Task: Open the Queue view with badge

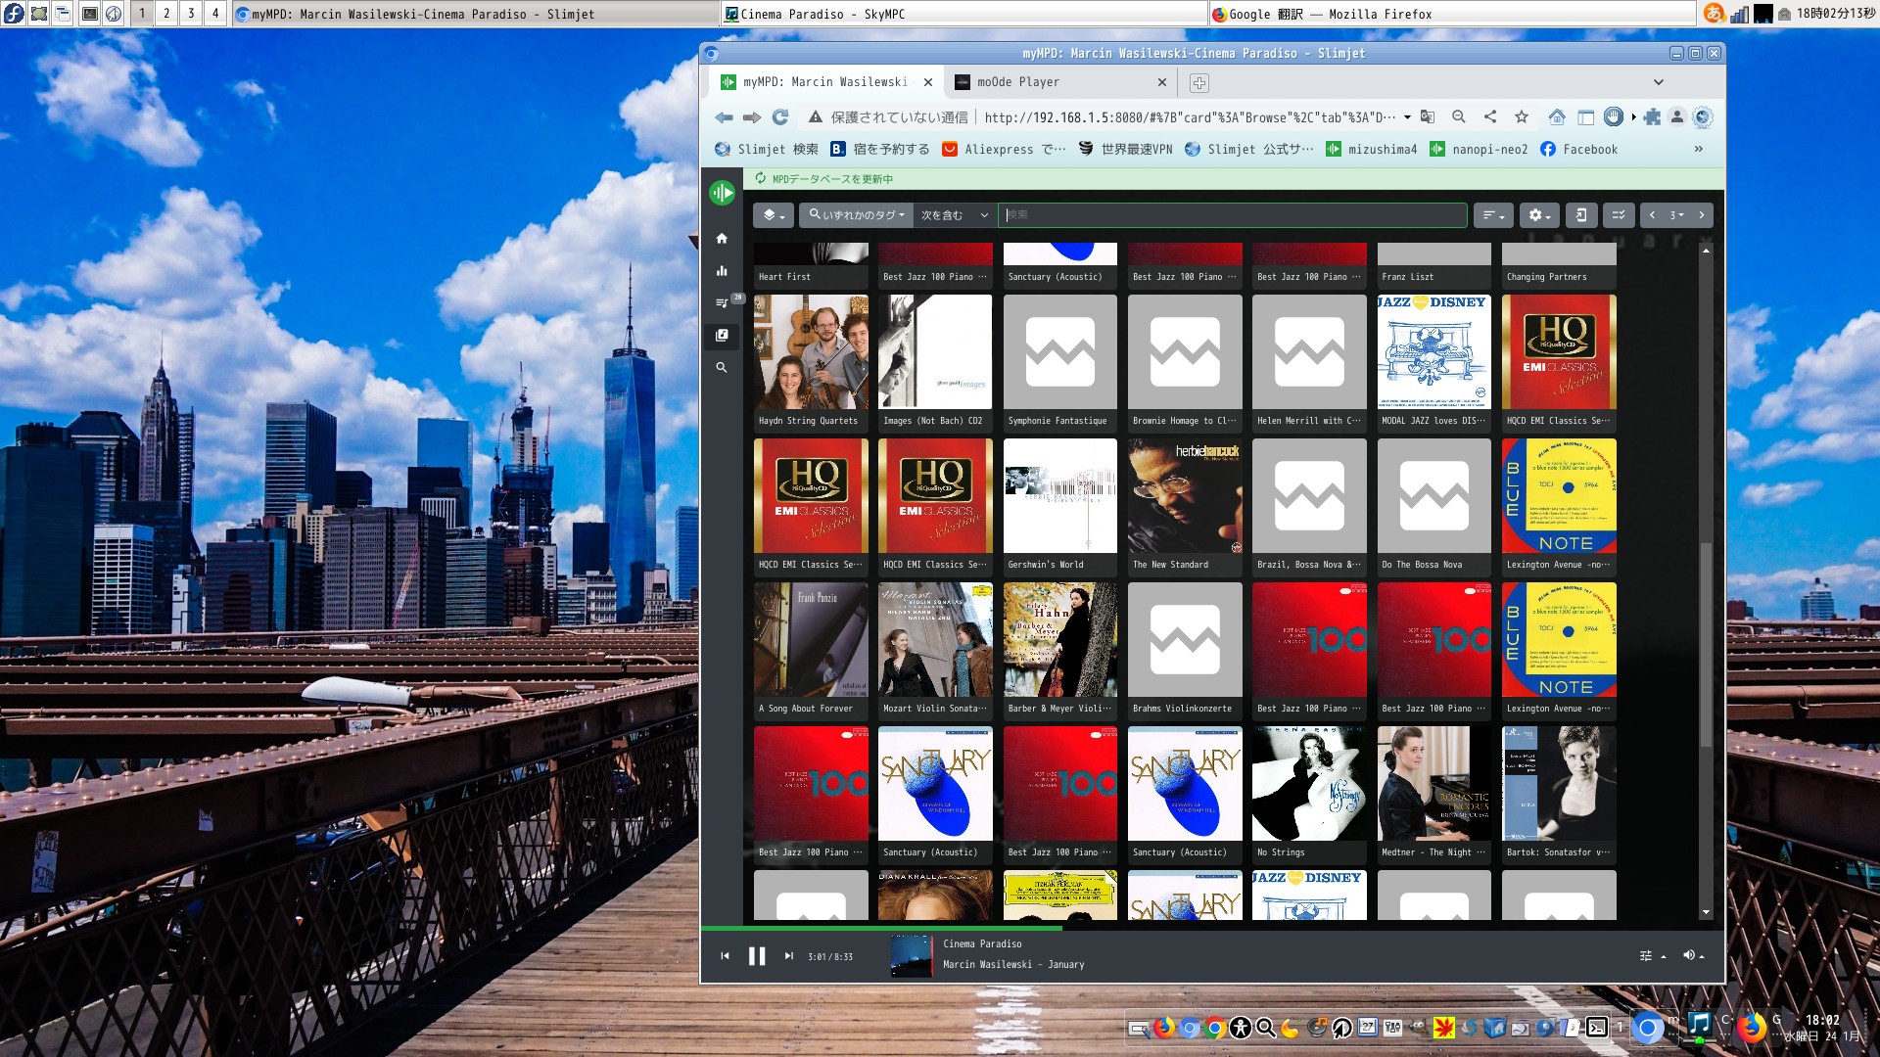Action: click(x=722, y=303)
